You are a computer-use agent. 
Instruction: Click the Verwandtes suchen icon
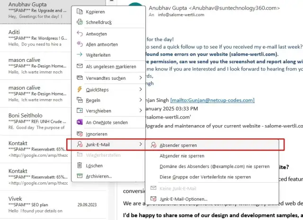pyautogui.click(x=80, y=78)
